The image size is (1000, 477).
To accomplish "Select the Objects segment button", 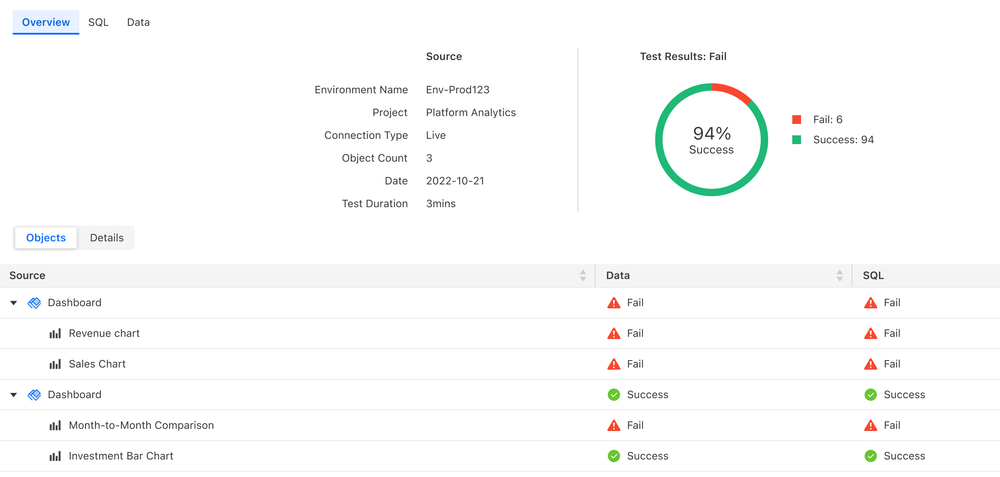I will pos(46,238).
